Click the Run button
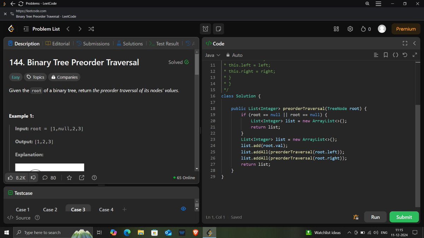 pos(376,217)
